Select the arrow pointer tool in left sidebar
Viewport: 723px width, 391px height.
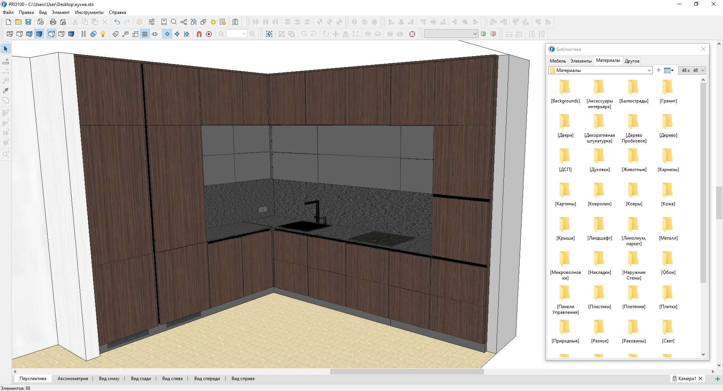point(6,49)
